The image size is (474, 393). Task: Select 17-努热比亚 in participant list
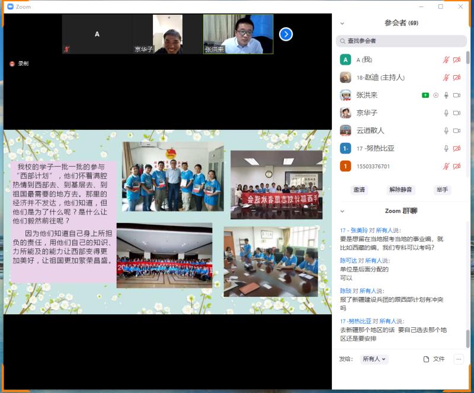tap(375, 148)
